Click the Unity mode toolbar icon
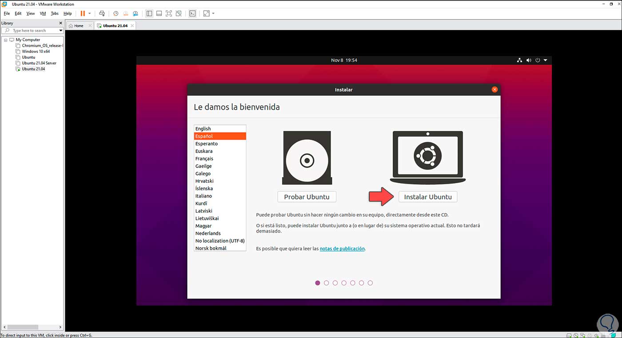 click(179, 13)
